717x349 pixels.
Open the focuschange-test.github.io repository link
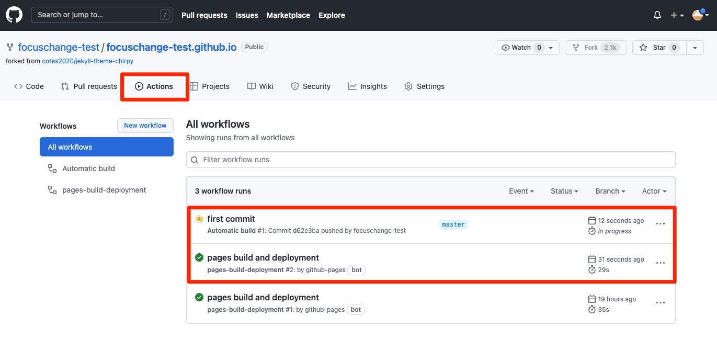point(172,47)
